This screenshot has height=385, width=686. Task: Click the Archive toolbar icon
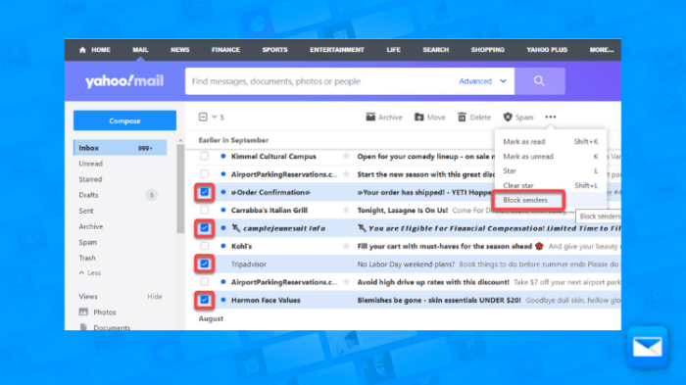click(370, 117)
